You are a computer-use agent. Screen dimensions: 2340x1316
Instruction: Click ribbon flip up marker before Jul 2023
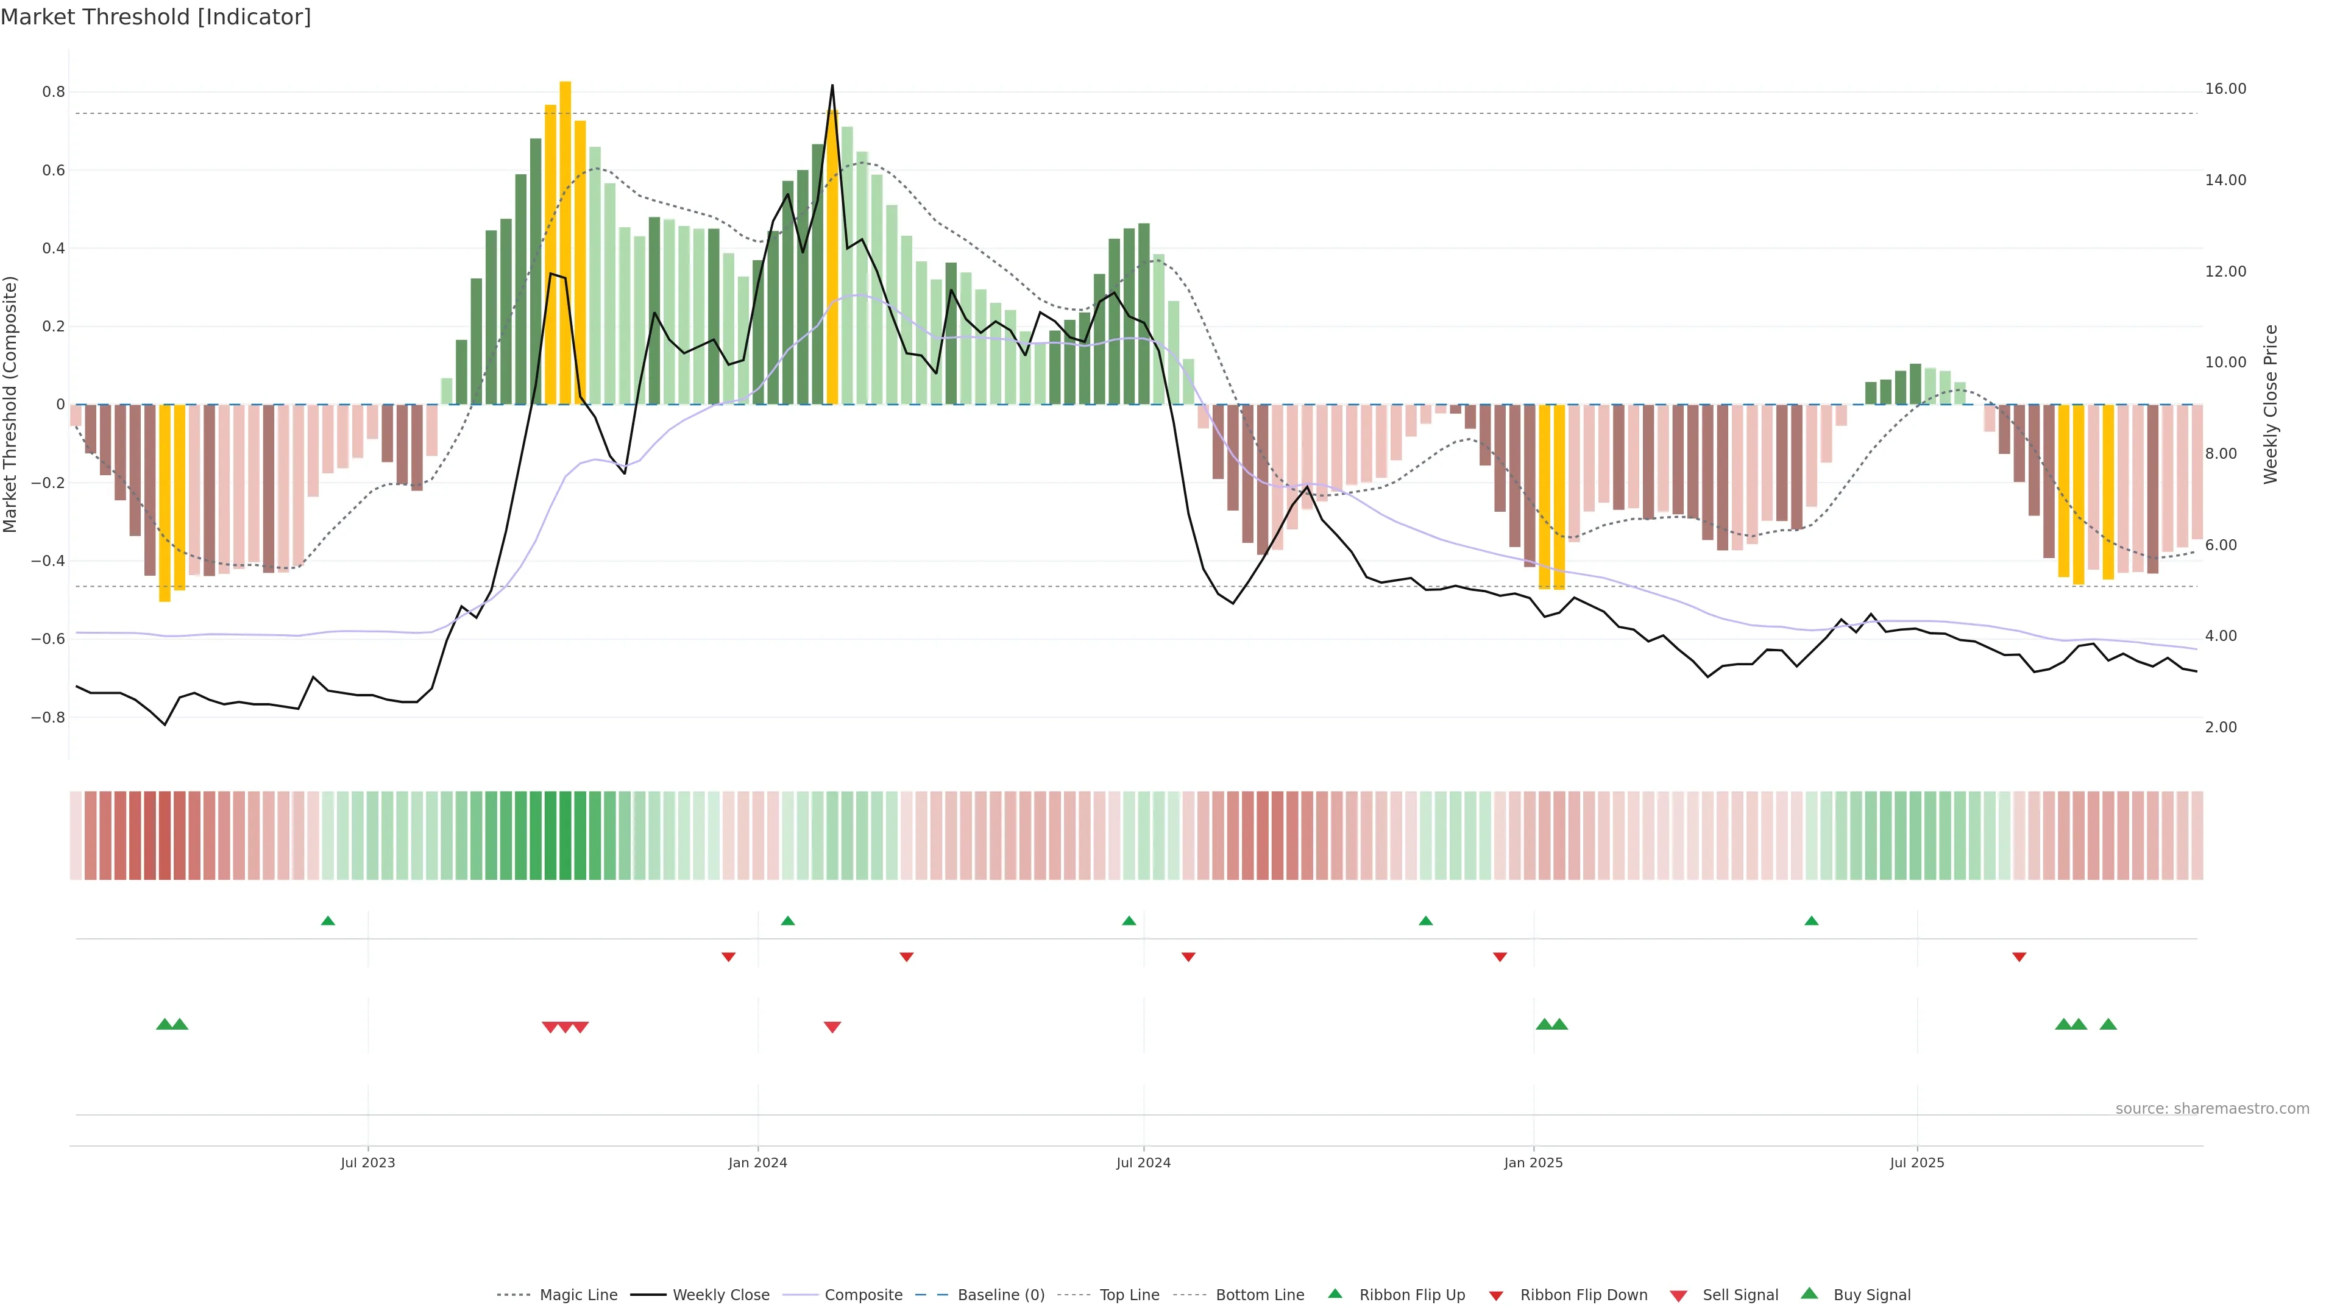click(x=328, y=921)
